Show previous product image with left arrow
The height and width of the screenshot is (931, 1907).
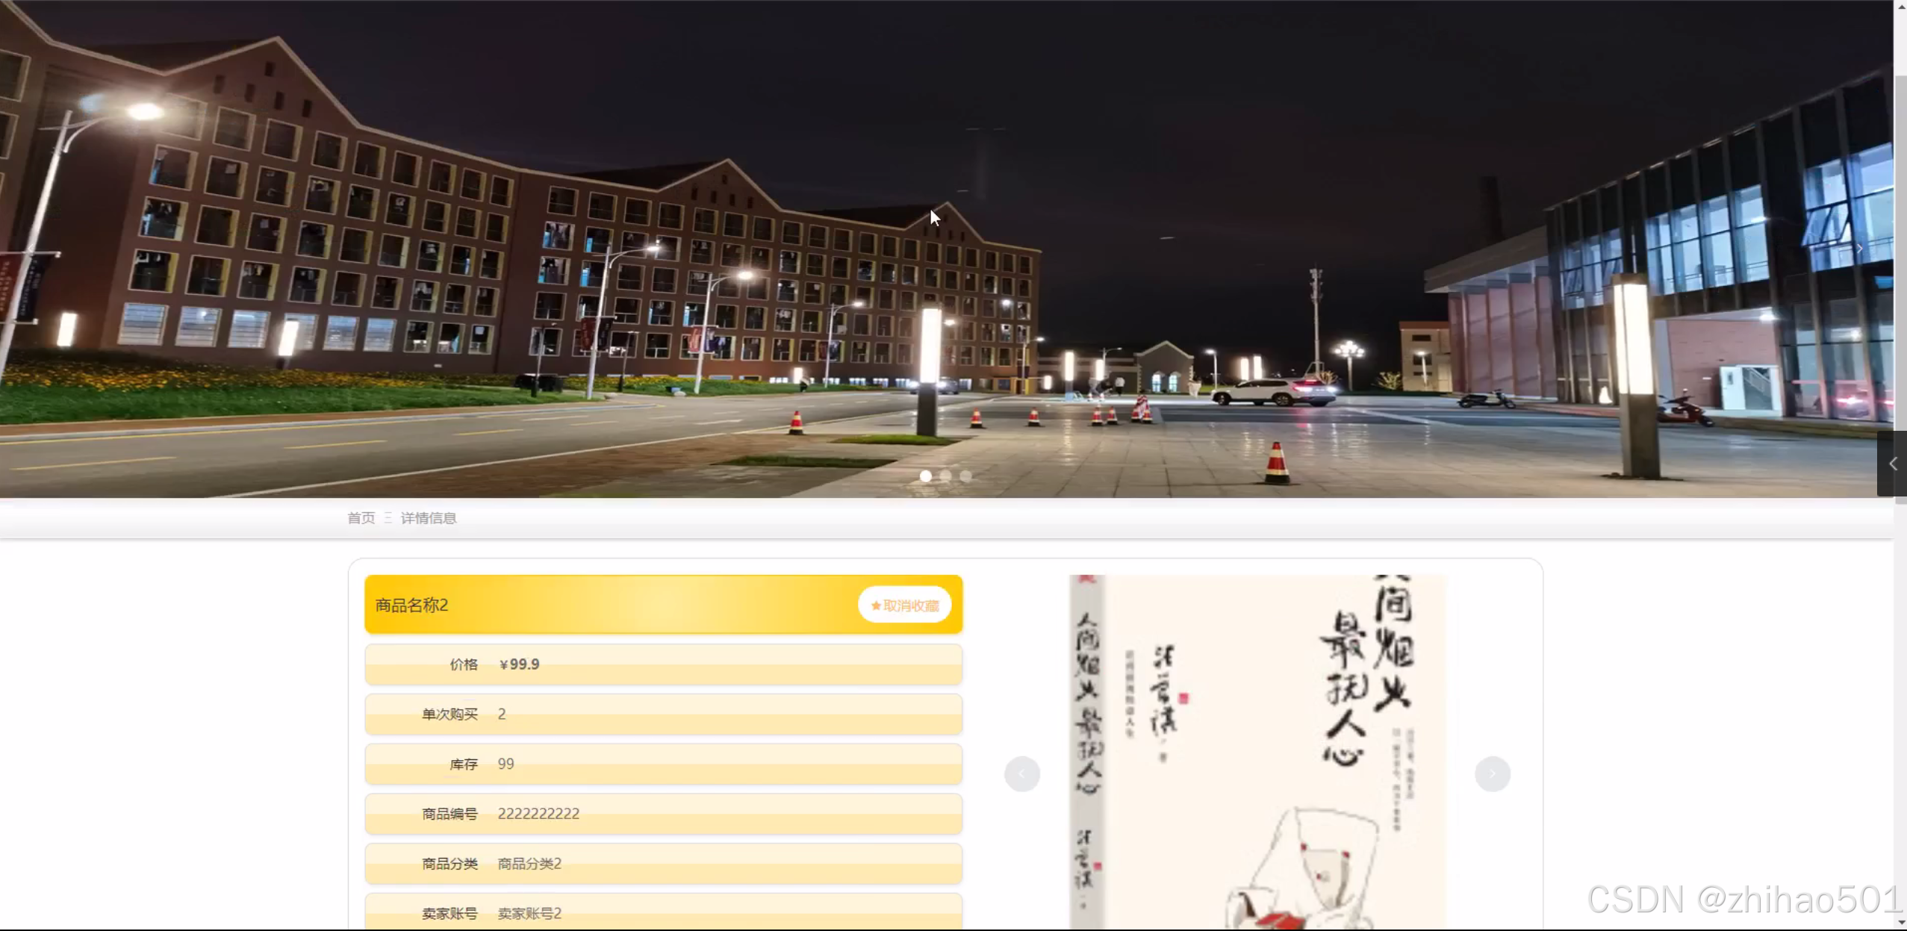pos(1022,773)
